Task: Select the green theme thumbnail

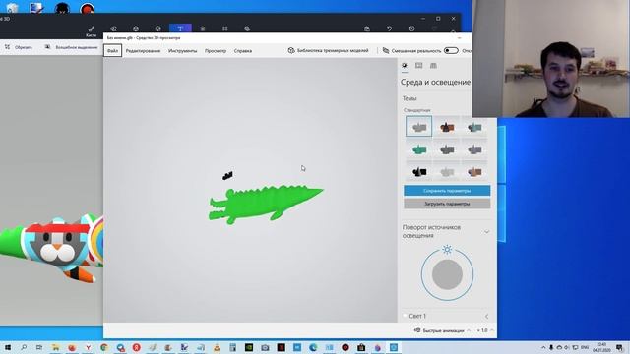Action: [x=418, y=149]
